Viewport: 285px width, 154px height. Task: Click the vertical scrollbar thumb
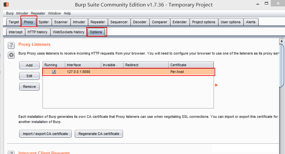point(281,66)
